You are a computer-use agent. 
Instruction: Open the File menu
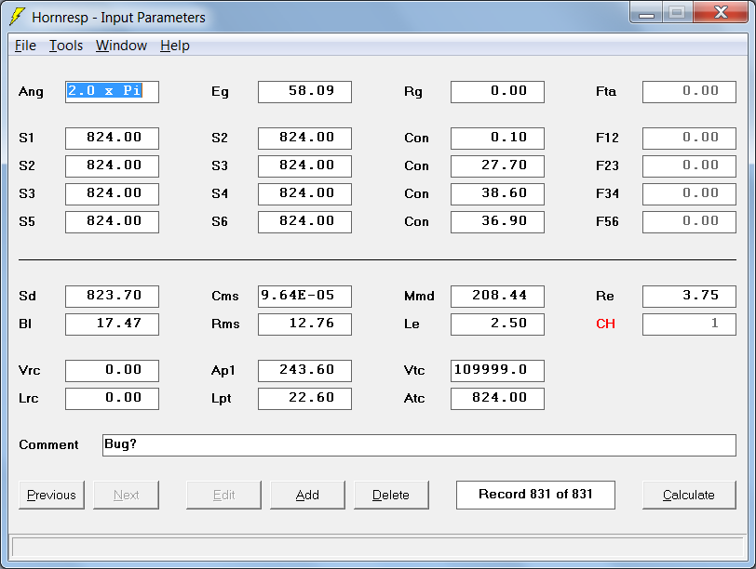[25, 46]
